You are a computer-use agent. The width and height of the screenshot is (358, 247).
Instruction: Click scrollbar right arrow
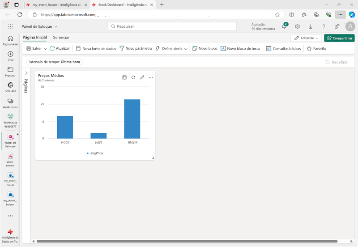[x=351, y=241]
